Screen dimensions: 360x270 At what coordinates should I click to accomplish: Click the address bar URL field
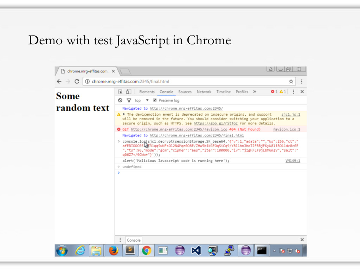188,82
